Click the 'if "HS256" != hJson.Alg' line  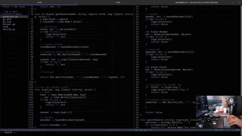point(163,87)
